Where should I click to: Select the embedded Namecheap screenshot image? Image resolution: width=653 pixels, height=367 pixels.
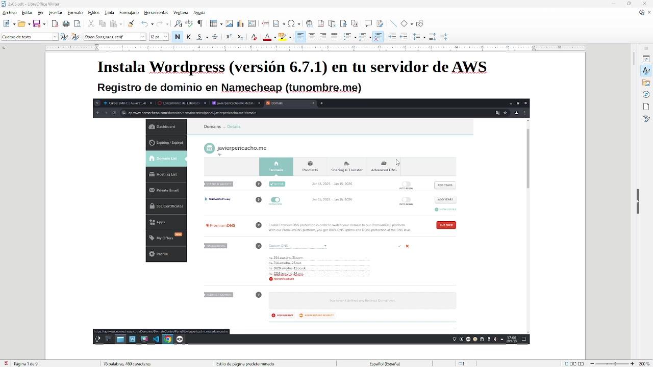tap(311, 221)
